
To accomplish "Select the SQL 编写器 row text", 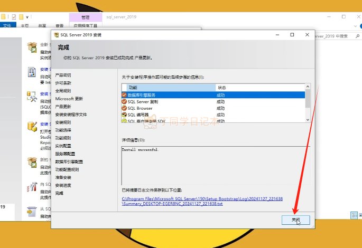I will [138, 115].
